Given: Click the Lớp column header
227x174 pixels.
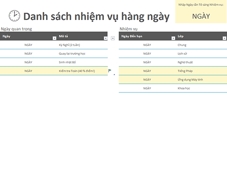Looking at the screenshot, I should (x=201, y=36).
